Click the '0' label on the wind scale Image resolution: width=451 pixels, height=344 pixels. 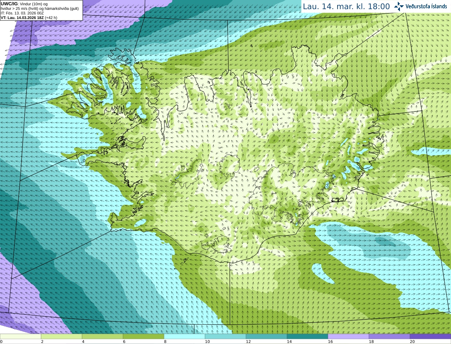1,342
